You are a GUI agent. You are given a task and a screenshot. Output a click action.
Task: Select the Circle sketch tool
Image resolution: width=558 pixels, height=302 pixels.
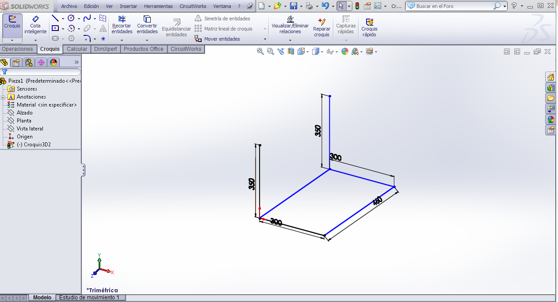tap(71, 18)
